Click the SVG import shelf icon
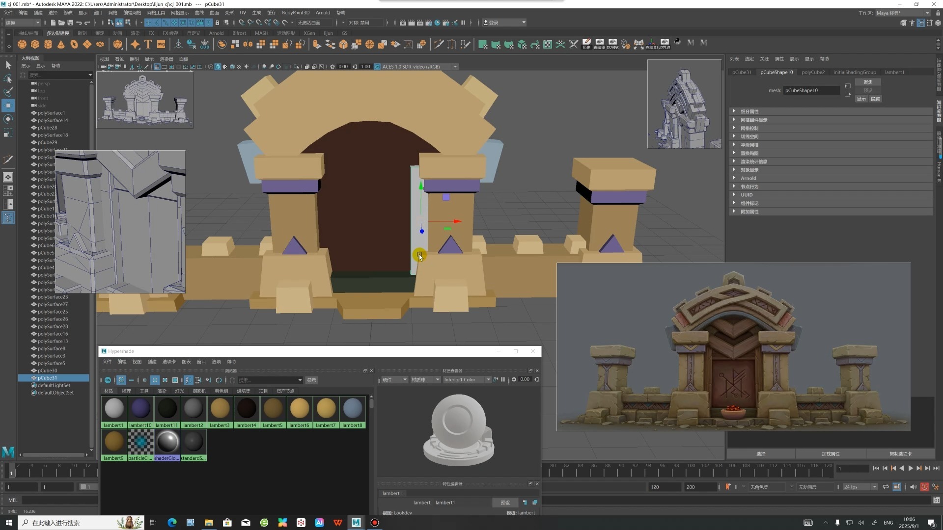This screenshot has height=530, width=943. coord(161,44)
